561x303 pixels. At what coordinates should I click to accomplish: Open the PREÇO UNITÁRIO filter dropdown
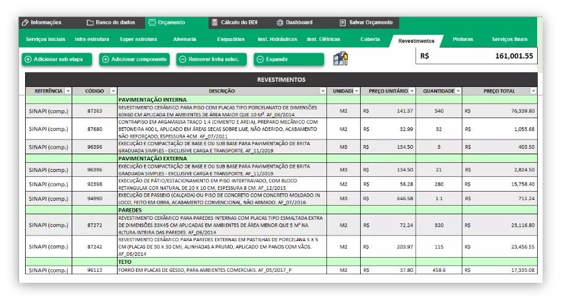pos(412,91)
